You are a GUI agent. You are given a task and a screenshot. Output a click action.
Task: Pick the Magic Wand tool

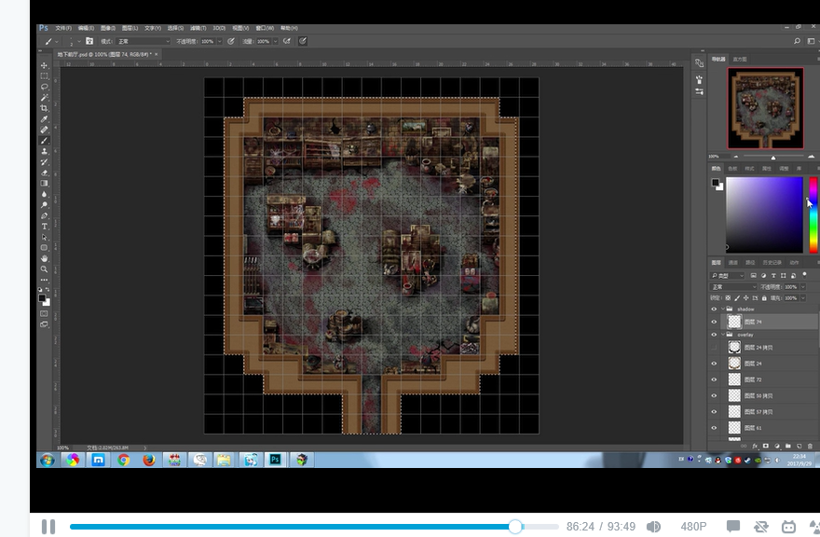click(x=45, y=97)
